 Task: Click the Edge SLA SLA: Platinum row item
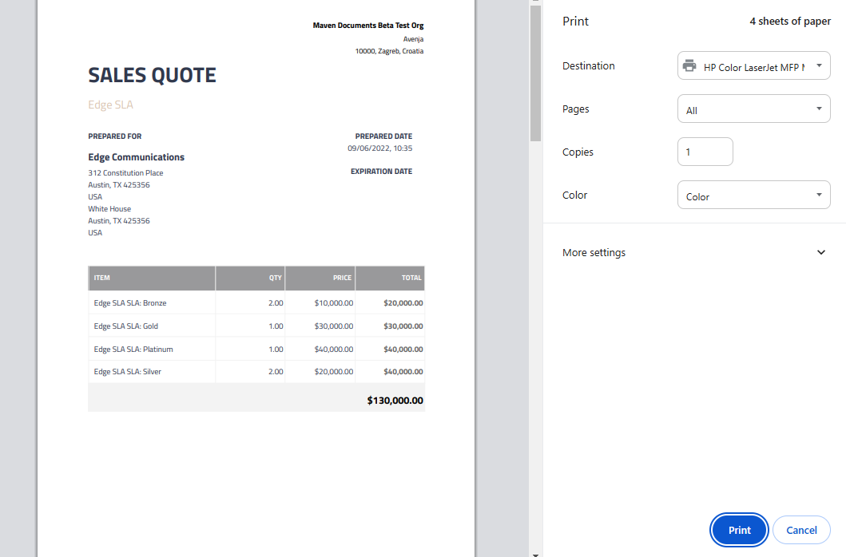point(133,350)
